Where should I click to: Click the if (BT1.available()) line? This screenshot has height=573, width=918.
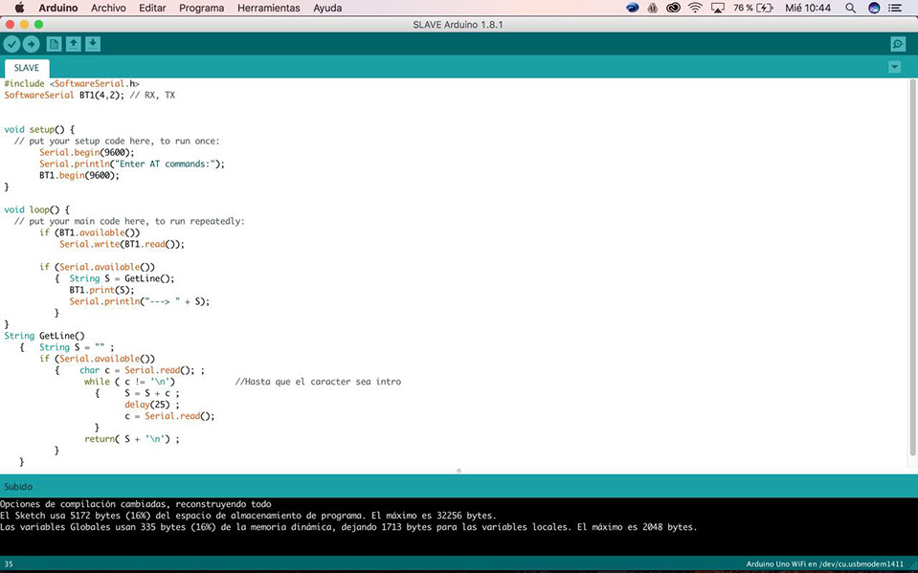pos(90,232)
